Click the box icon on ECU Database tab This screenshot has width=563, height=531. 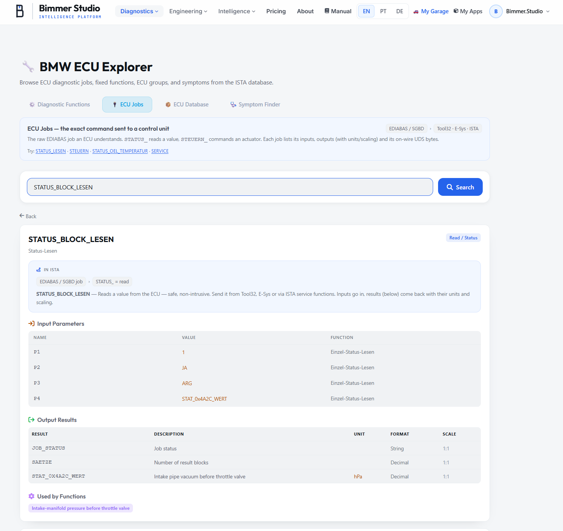[168, 105]
